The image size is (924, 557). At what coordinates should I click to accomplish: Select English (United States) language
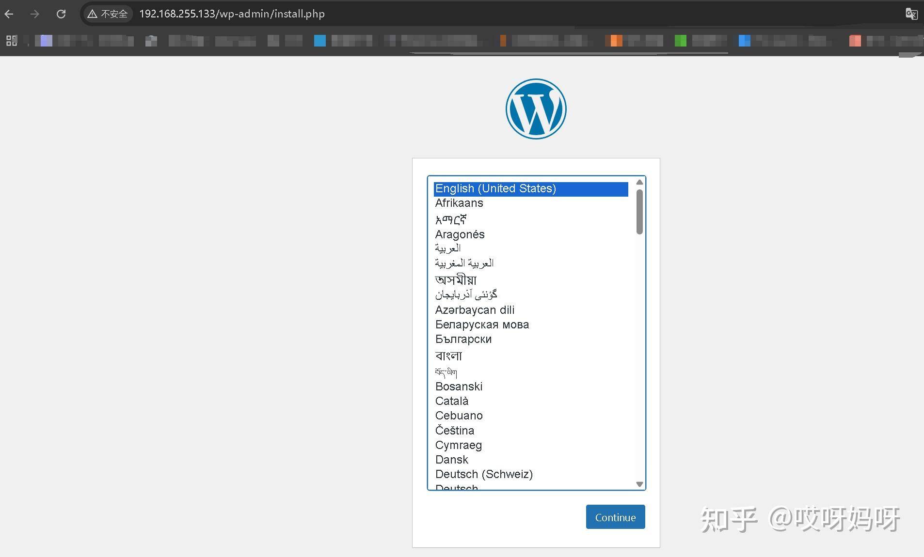[531, 189]
